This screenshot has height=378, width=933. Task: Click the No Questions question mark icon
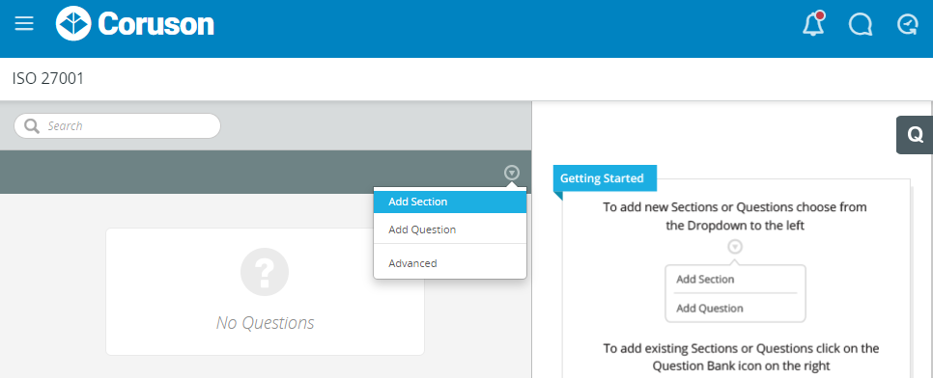[x=265, y=272]
